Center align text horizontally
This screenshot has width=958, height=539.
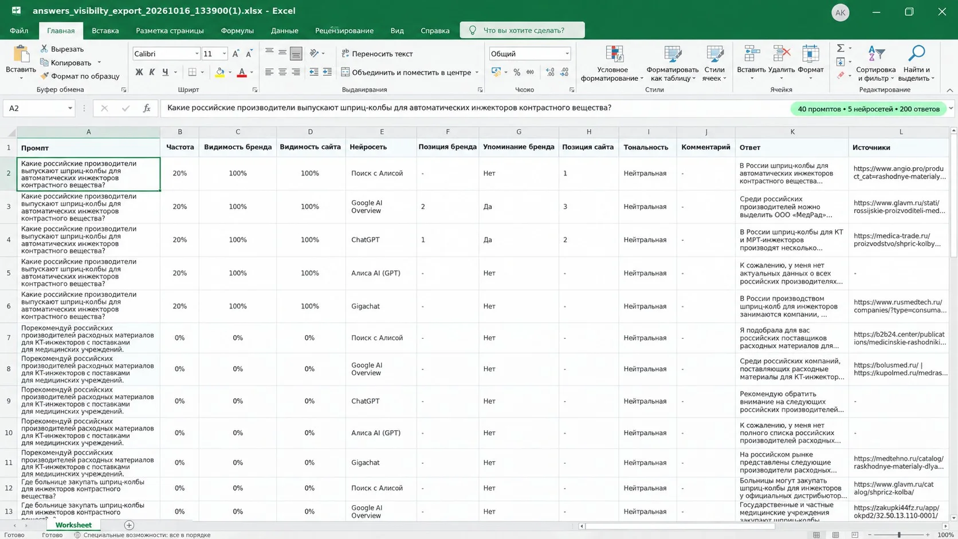point(282,72)
